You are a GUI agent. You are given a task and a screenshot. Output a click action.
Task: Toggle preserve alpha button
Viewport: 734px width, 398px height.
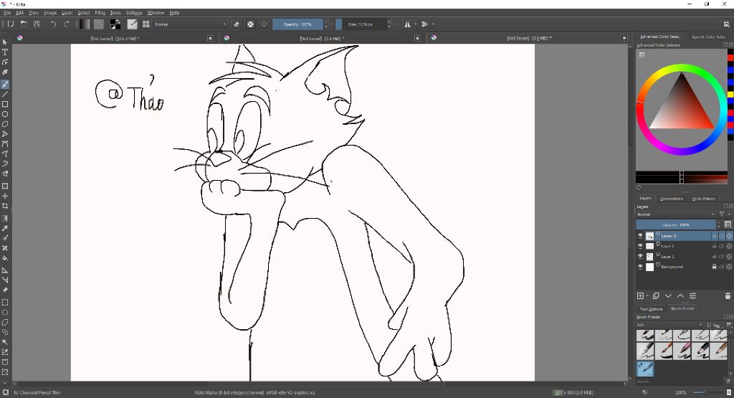[x=250, y=24]
